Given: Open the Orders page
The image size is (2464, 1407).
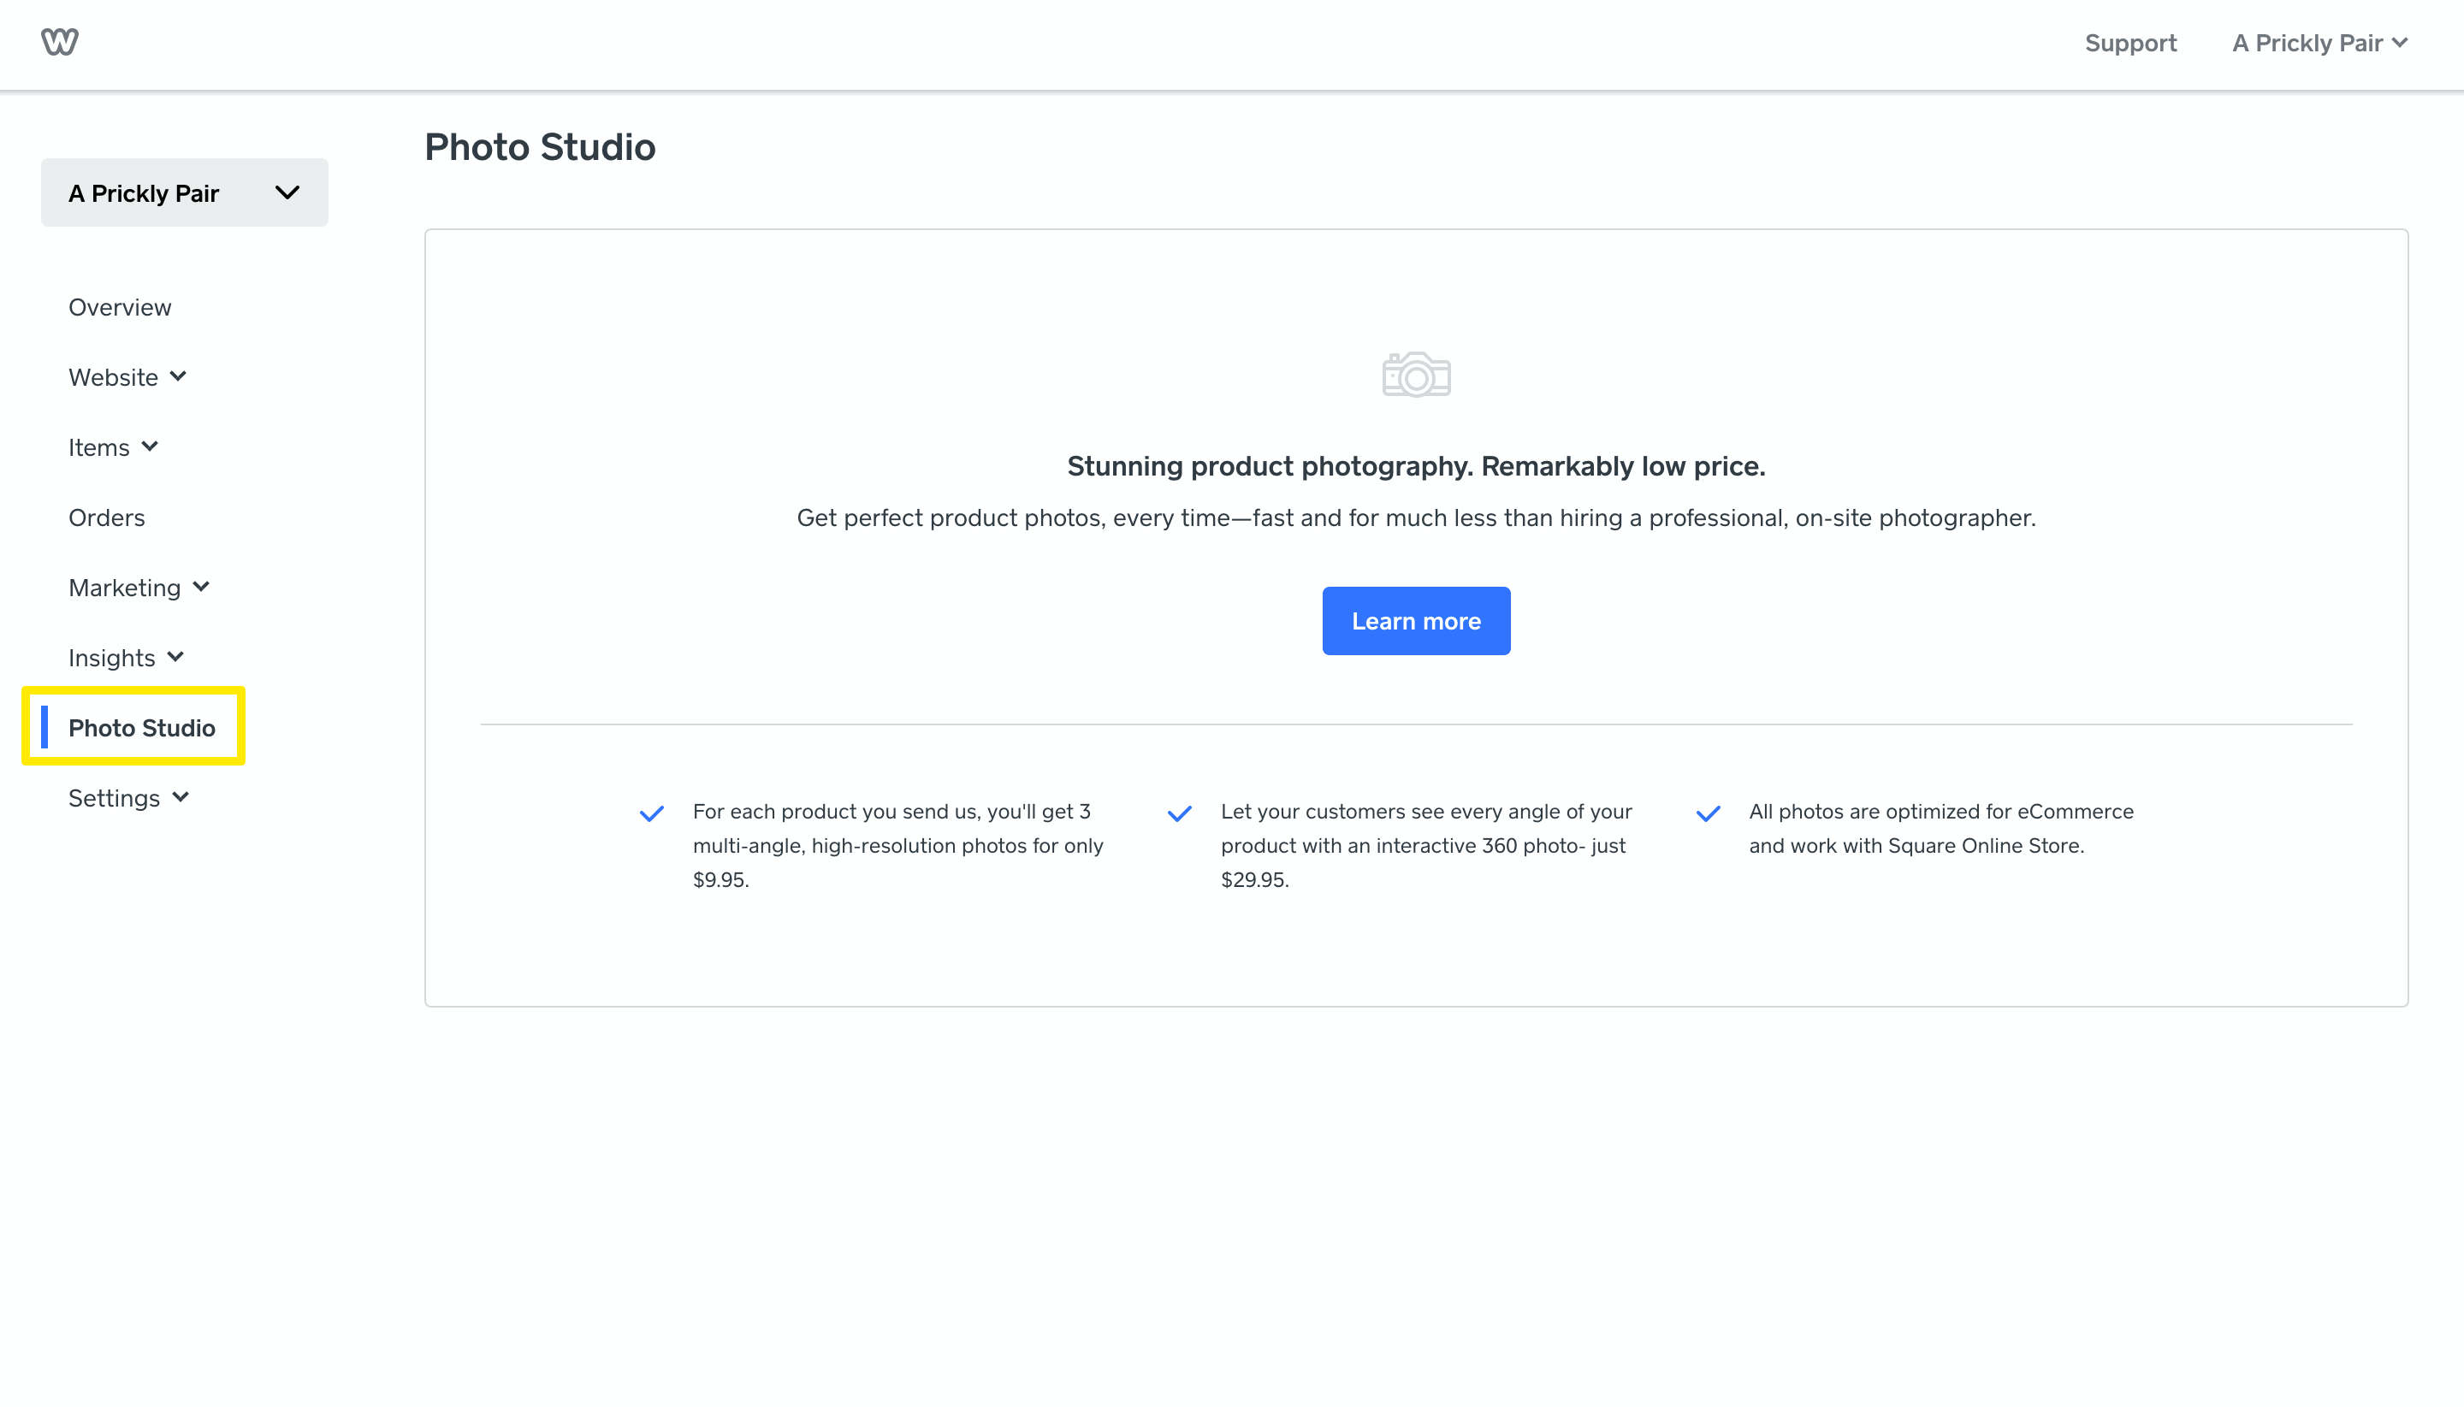Looking at the screenshot, I should click(106, 518).
